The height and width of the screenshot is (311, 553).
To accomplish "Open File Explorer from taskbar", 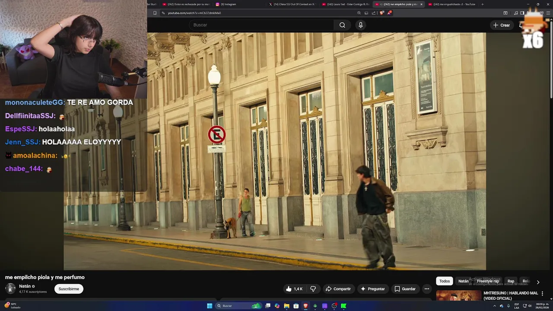I will [286, 306].
